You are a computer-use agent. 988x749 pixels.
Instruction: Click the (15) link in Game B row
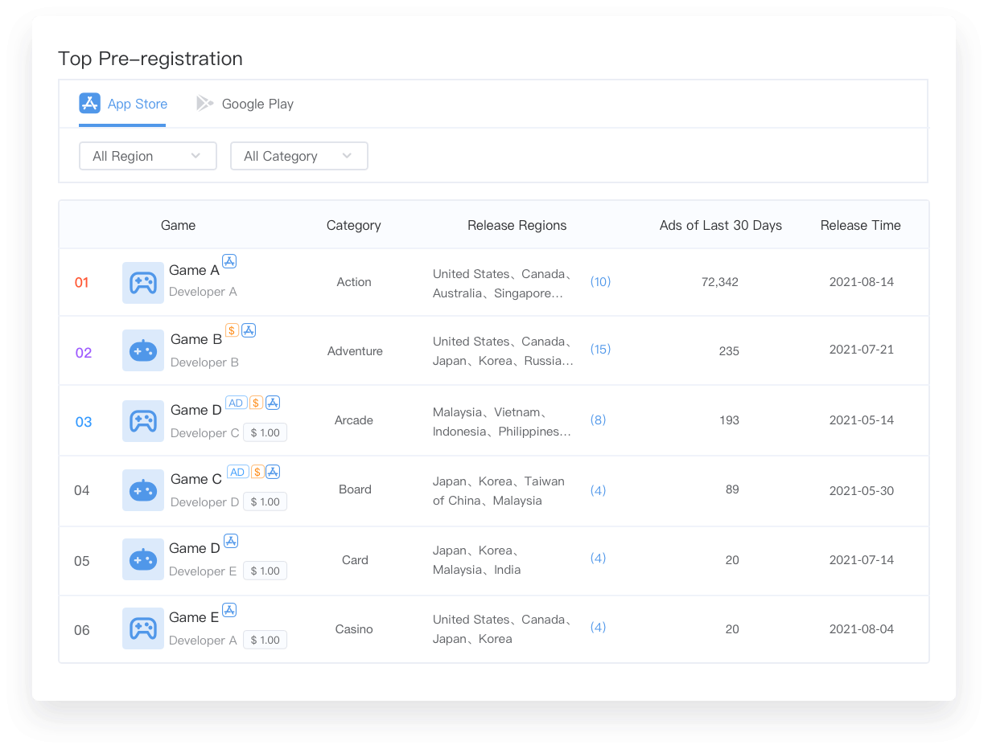click(599, 350)
